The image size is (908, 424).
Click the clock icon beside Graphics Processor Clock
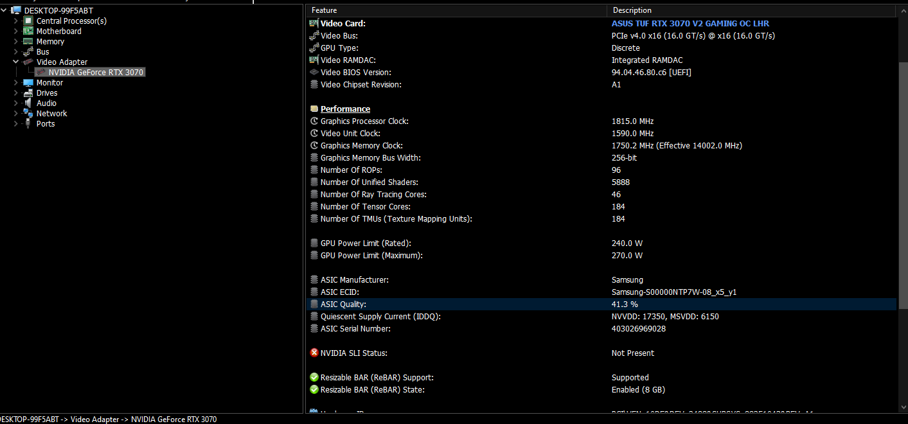314,121
